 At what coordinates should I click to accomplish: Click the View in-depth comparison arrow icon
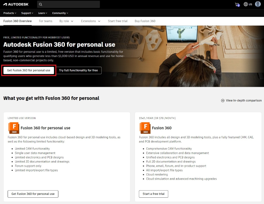coord(223,101)
